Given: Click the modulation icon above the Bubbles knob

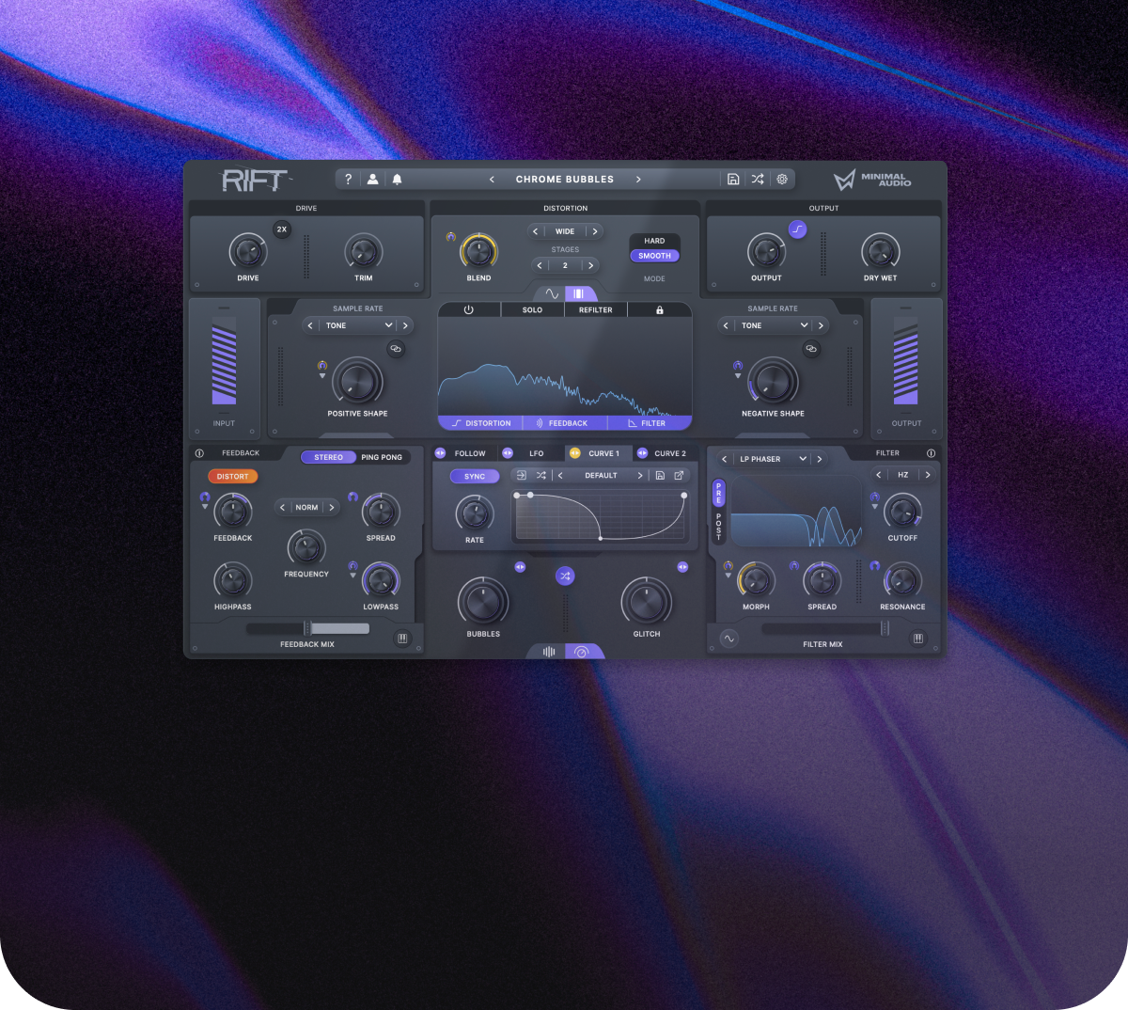Looking at the screenshot, I should click(520, 567).
